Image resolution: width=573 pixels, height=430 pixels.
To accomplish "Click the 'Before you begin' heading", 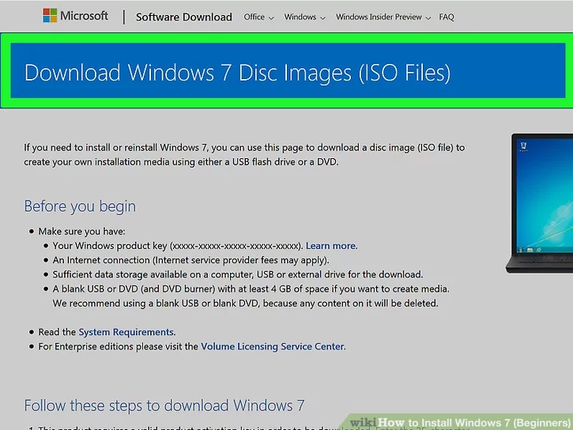I will point(80,206).
